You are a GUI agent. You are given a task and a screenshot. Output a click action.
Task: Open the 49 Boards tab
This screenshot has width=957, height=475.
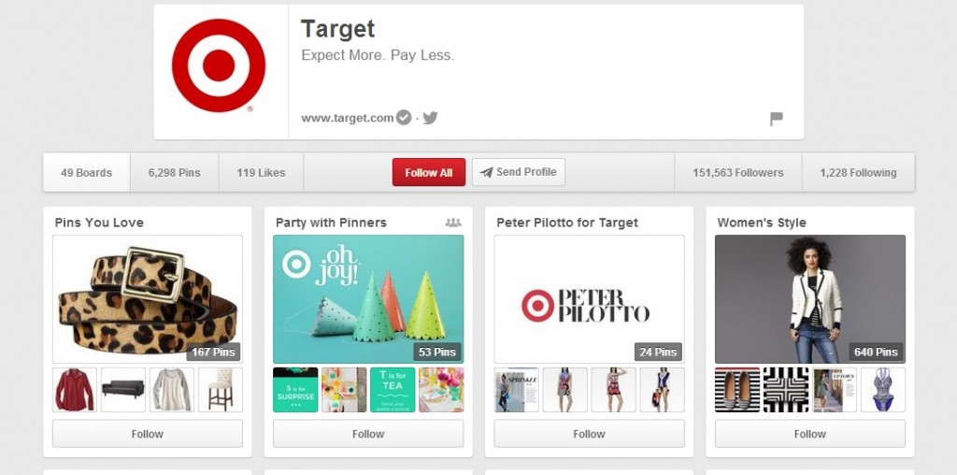(87, 173)
